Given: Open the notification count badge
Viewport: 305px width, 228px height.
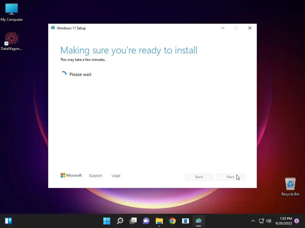Looking at the screenshot, I should coord(297,221).
